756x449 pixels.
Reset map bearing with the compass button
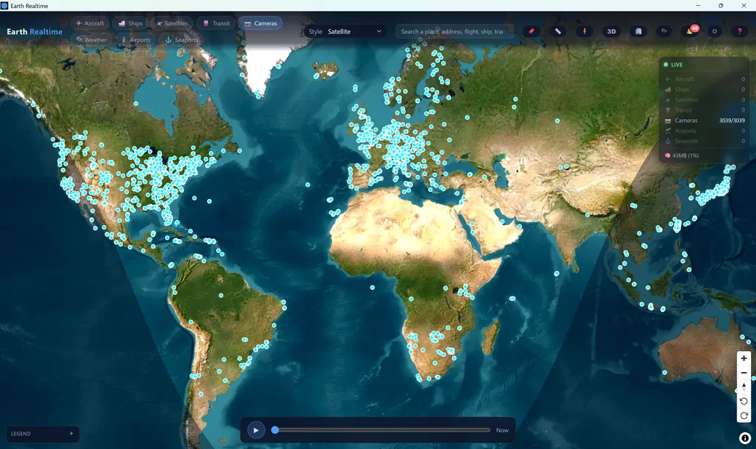[744, 387]
